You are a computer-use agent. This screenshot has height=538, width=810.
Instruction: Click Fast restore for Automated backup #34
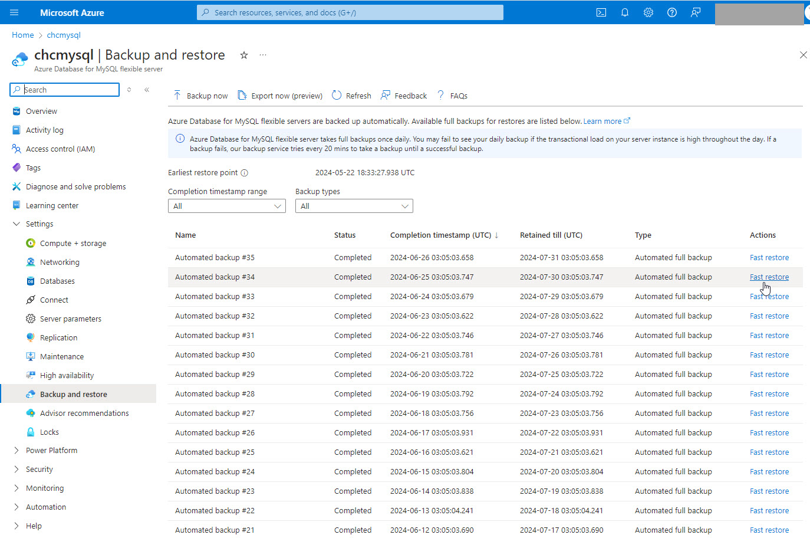769,277
